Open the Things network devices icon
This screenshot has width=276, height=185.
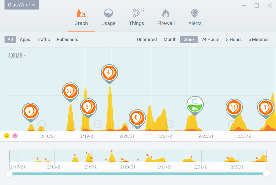pyautogui.click(x=136, y=13)
